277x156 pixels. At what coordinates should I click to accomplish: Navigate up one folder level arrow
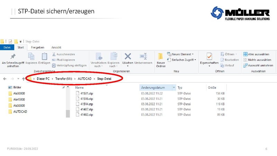[23, 79]
